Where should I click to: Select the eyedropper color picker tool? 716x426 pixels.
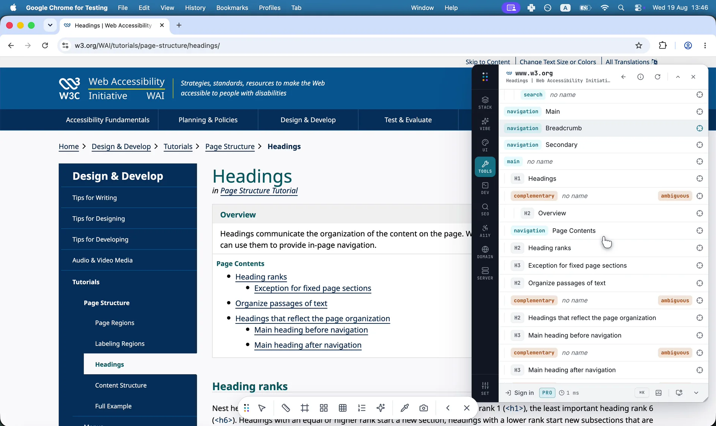405,408
